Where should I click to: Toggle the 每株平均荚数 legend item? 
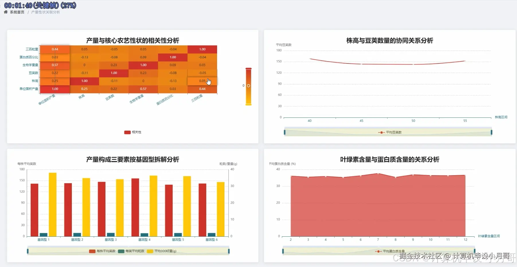pyautogui.click(x=102, y=251)
